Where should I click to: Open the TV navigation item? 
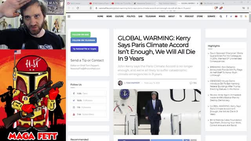[x=180, y=16]
